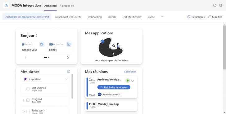Click the Mes tâches list scrollbar

[72, 86]
